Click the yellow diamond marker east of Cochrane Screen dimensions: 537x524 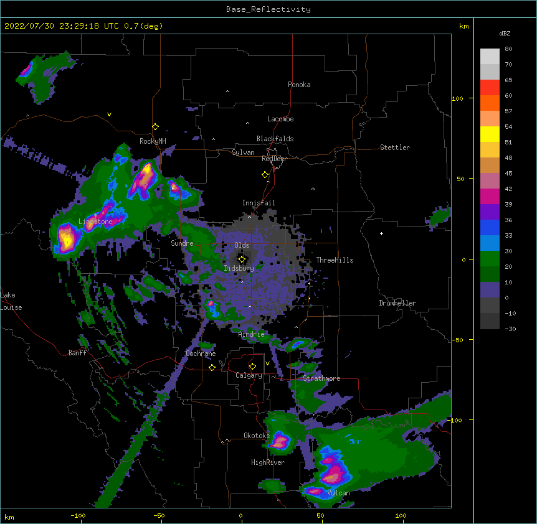[x=212, y=367]
